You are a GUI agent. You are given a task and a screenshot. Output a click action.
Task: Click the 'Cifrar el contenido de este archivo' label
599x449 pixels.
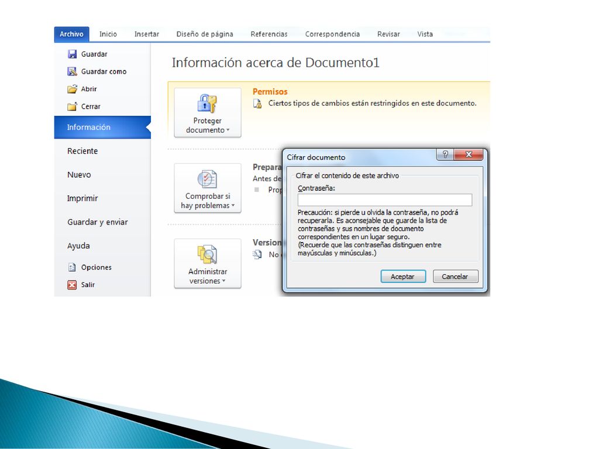point(347,175)
